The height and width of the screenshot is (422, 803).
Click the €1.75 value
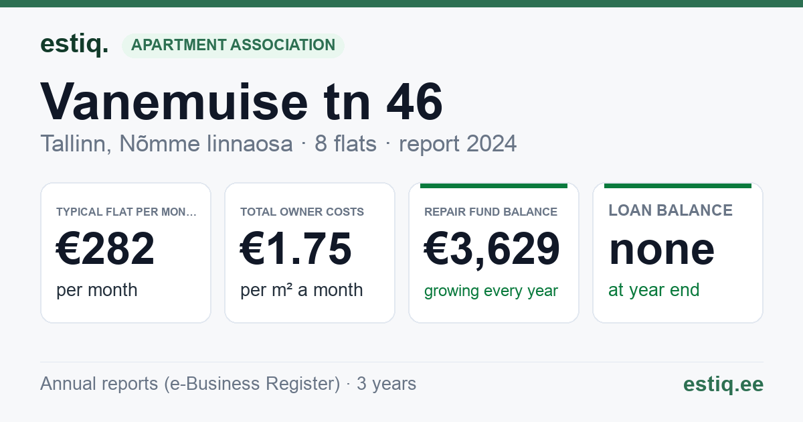pos(296,249)
